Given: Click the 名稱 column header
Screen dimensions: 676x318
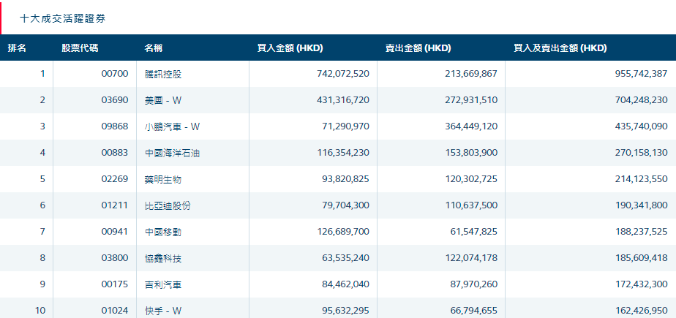Looking at the screenshot, I should click(x=154, y=48).
